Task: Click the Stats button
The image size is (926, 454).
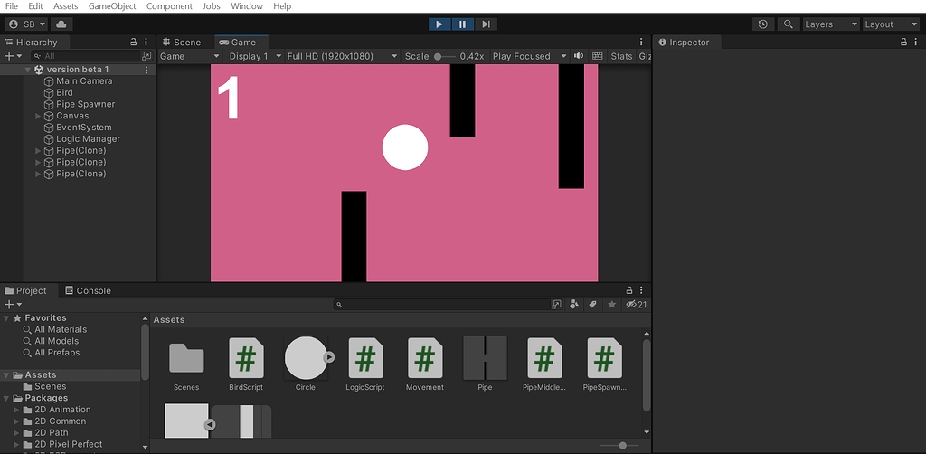Action: click(x=621, y=56)
